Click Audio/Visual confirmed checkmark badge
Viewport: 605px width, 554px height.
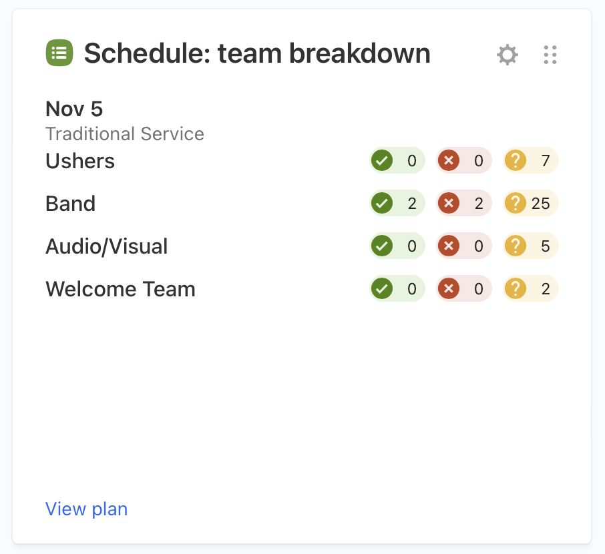(397, 246)
